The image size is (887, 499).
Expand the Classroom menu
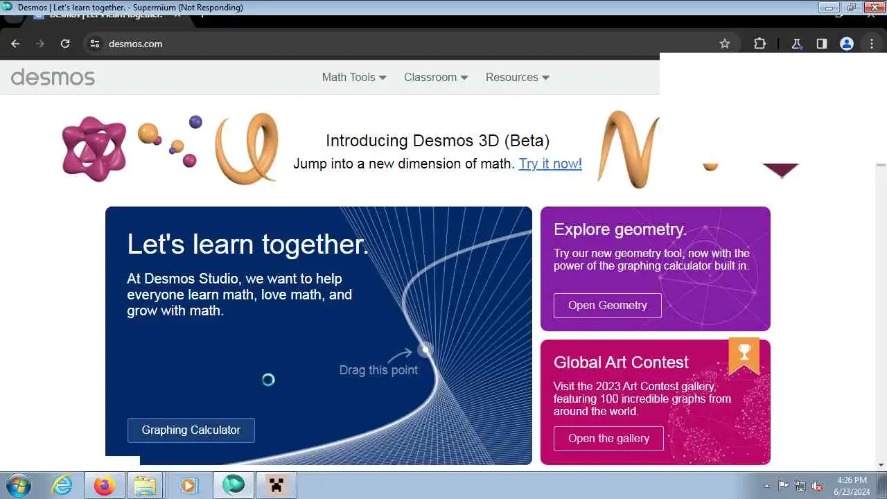pyautogui.click(x=436, y=77)
